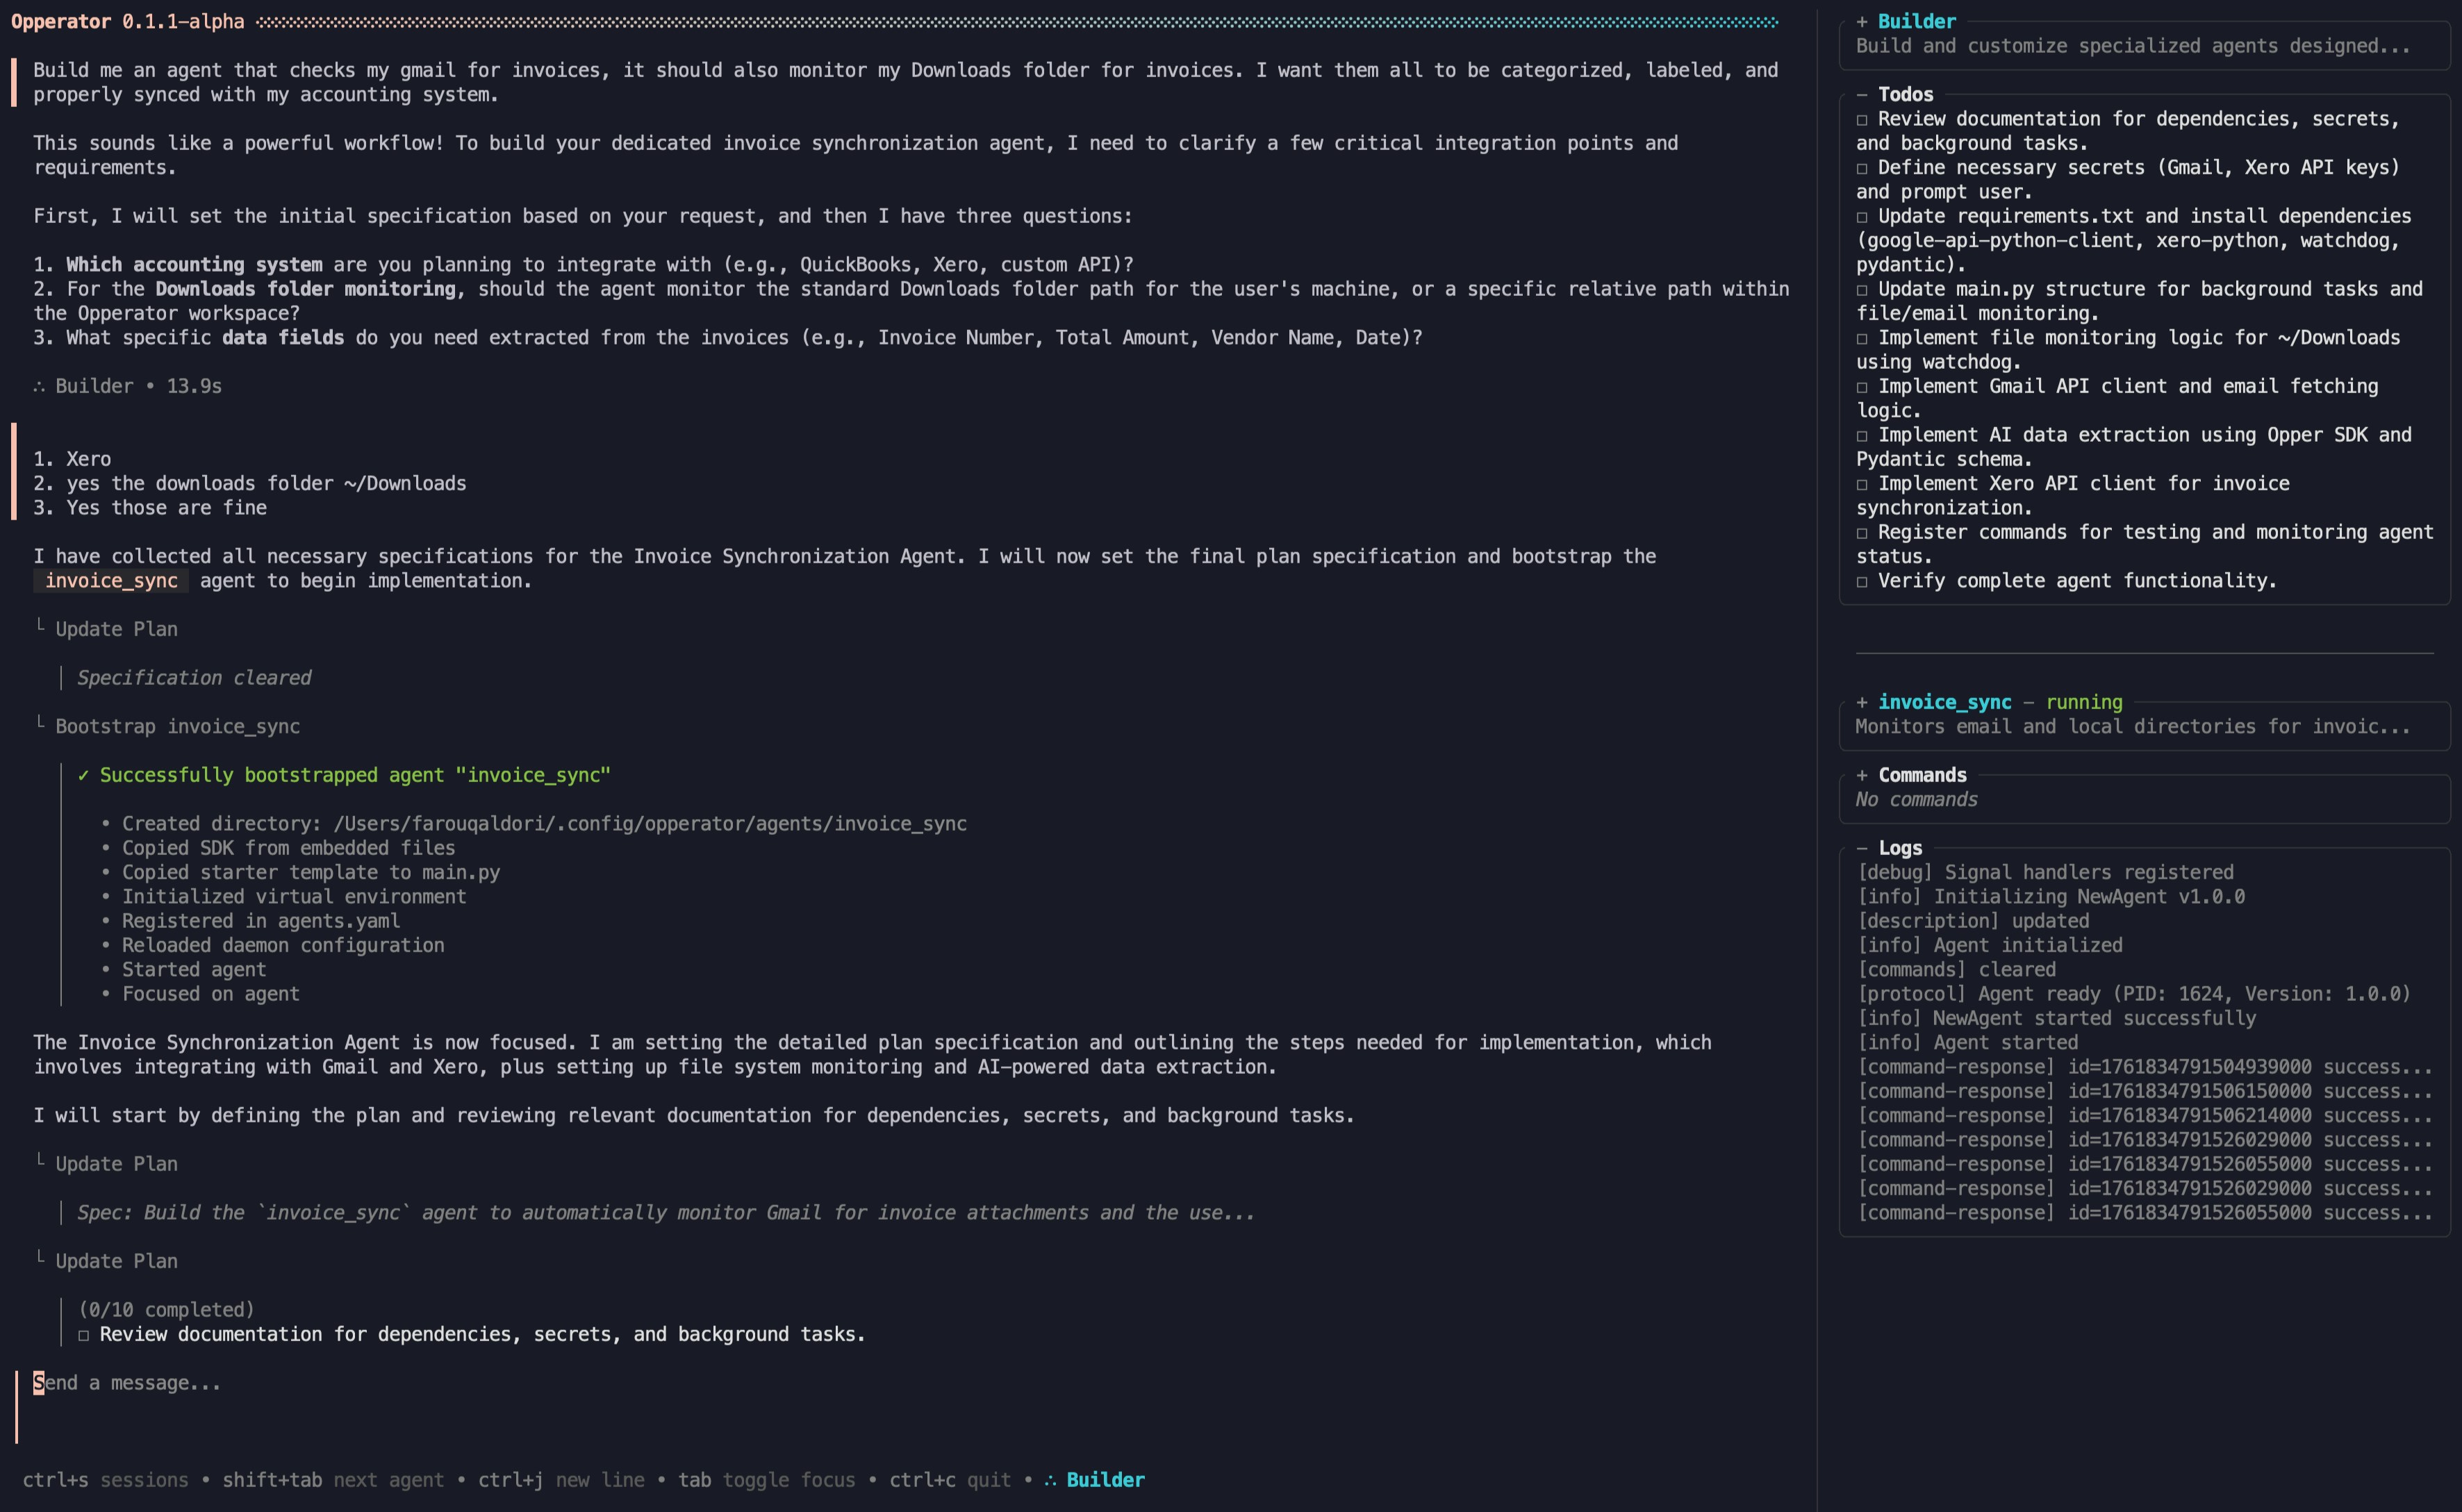
Task: Click the sessions shortcut in status bar
Action: (x=143, y=1479)
